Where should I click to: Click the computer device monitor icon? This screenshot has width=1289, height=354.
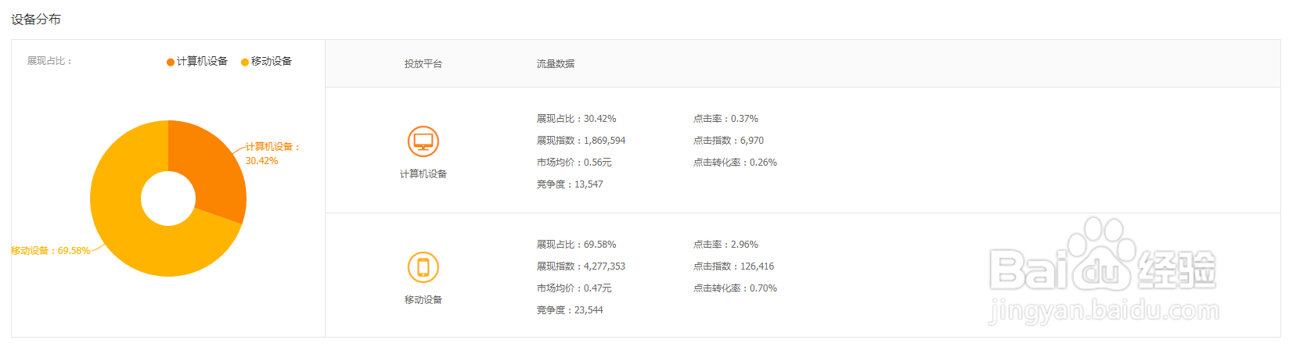pyautogui.click(x=423, y=141)
